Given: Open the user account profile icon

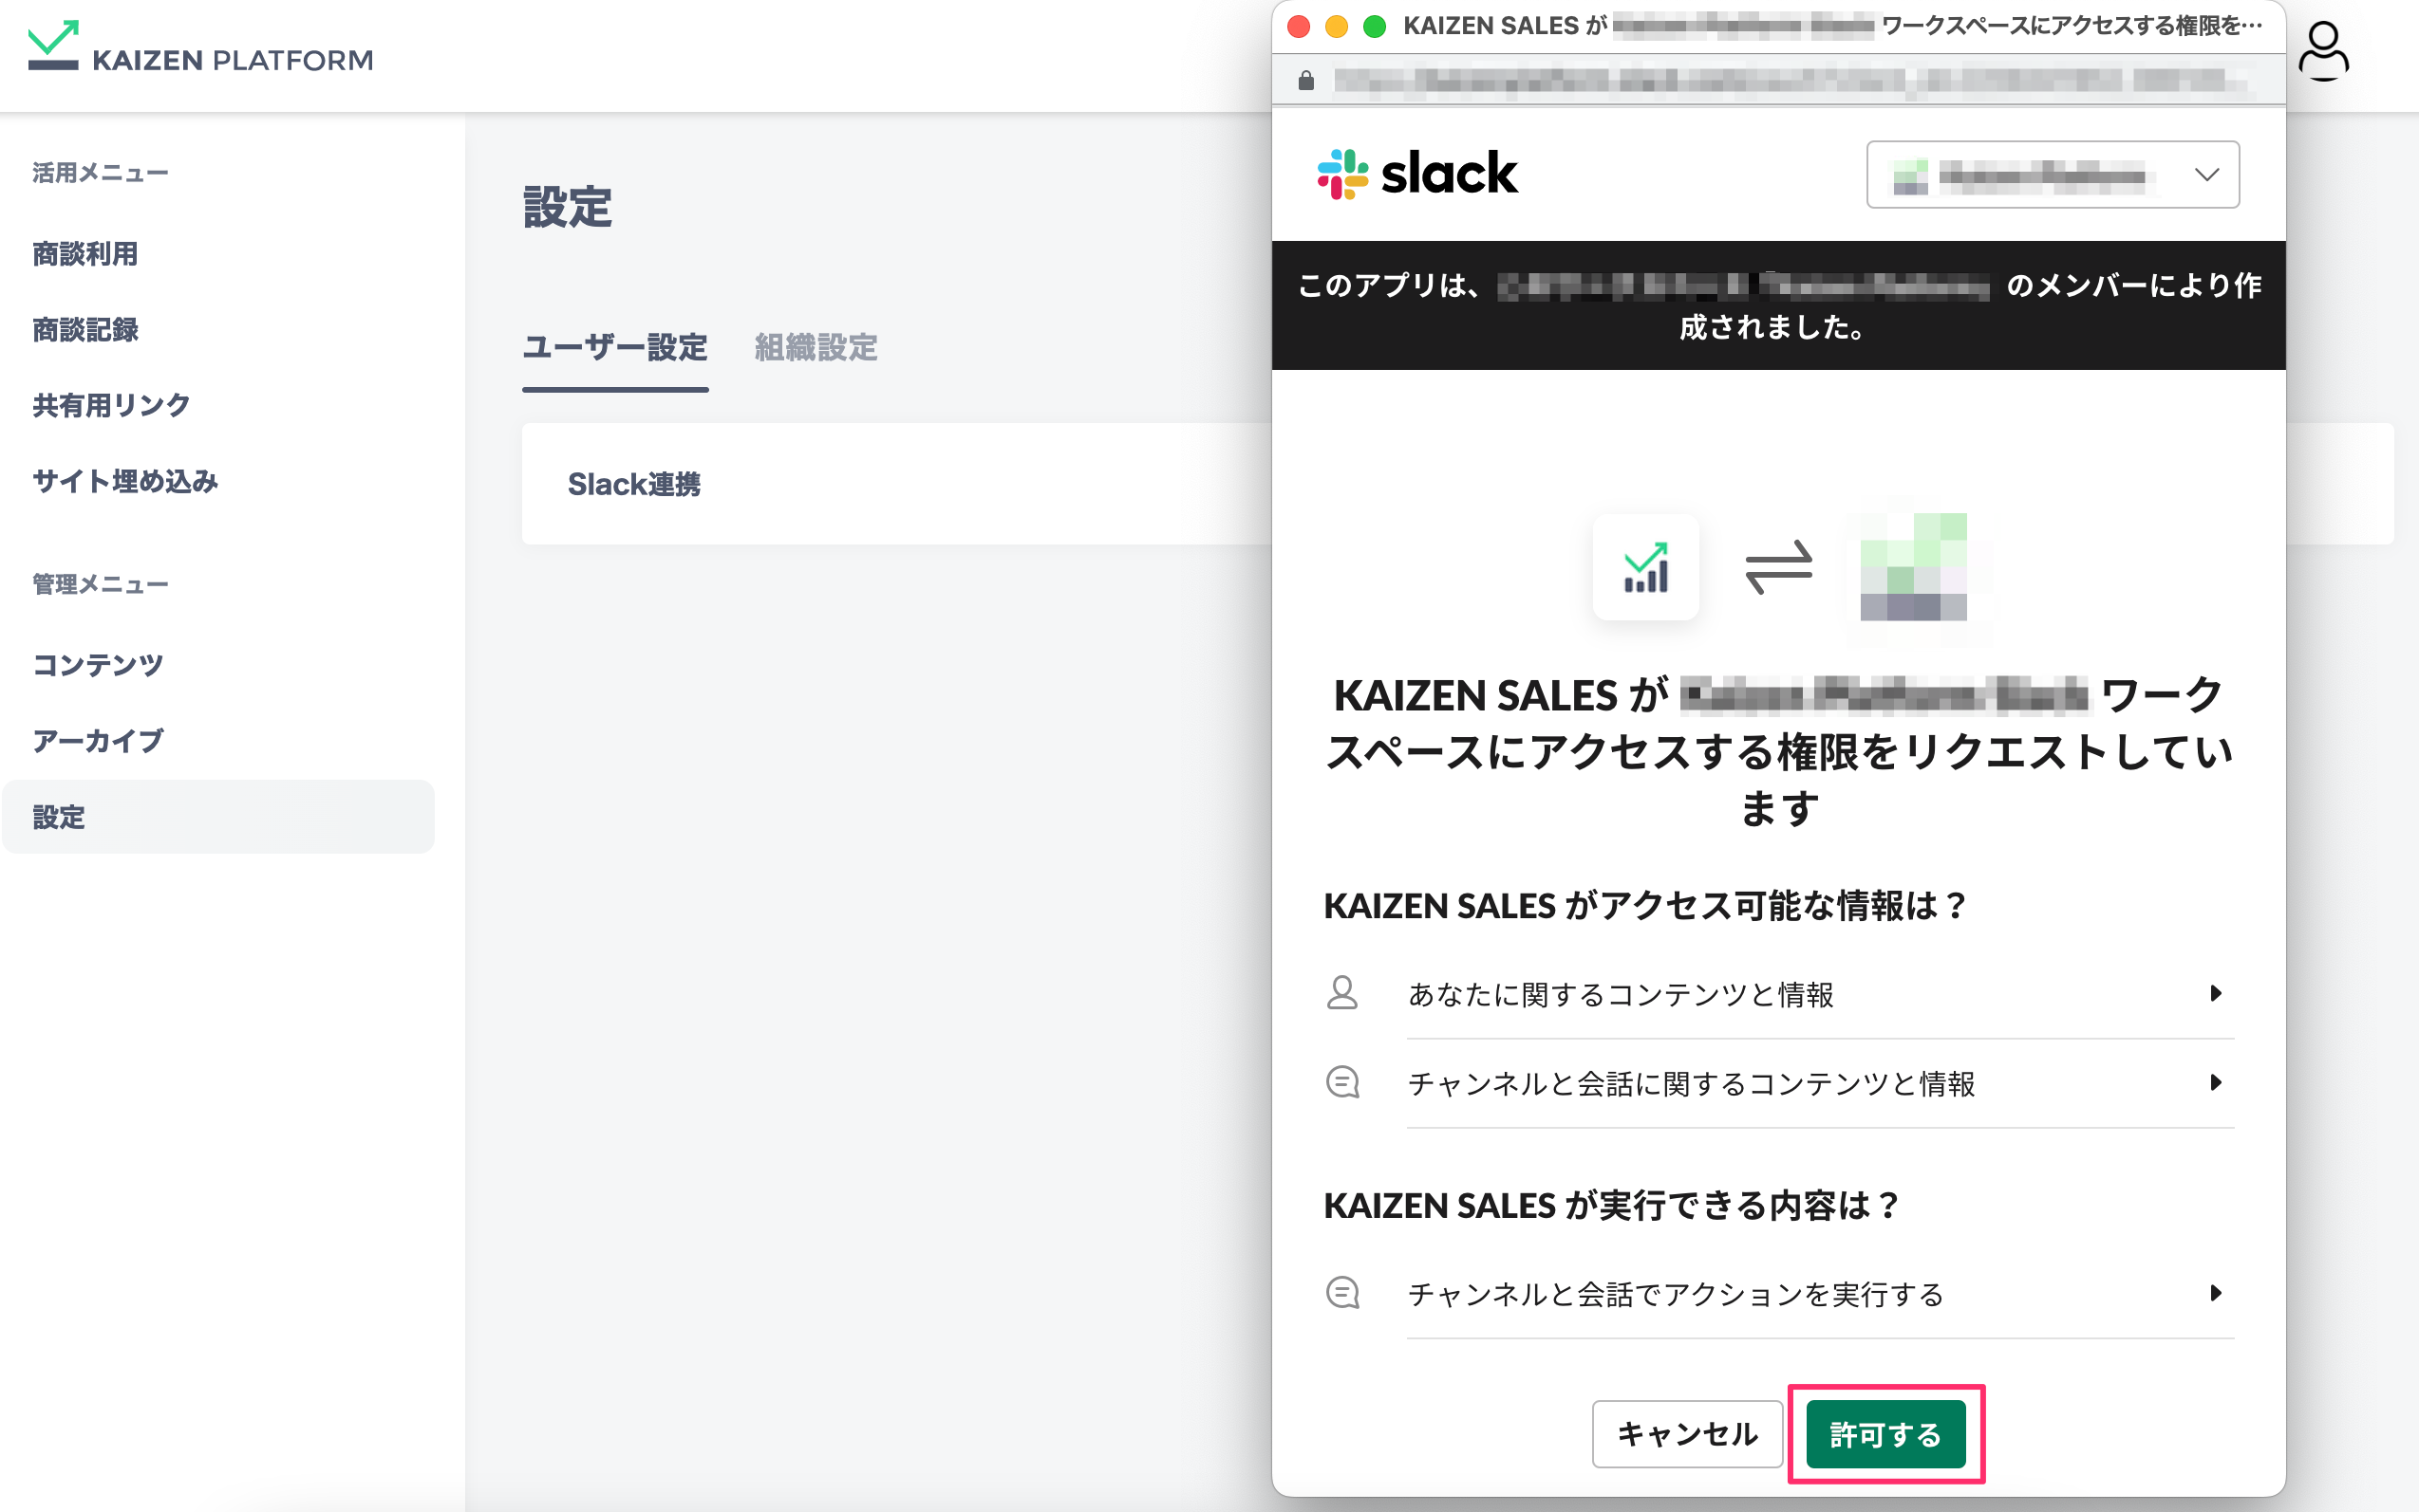Looking at the screenshot, I should [2322, 51].
